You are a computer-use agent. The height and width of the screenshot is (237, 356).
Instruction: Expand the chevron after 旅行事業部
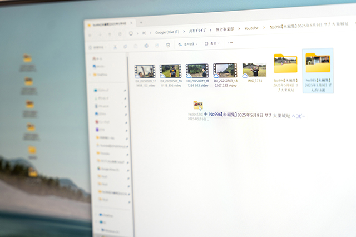pyautogui.click(x=239, y=29)
